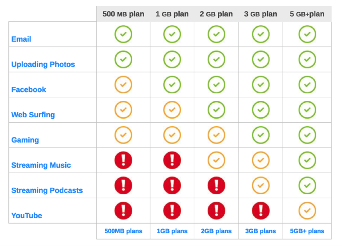Image resolution: width=341 pixels, height=246 pixels.
Task: Open the Uploading Photos row link
Action: [43, 64]
